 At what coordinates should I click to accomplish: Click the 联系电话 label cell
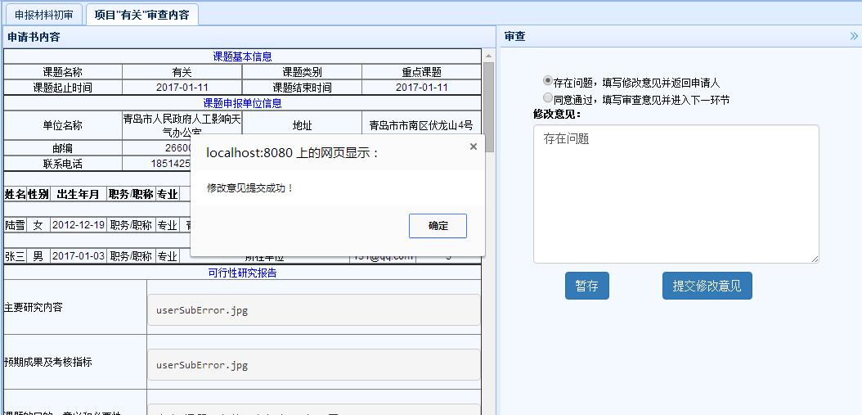63,164
